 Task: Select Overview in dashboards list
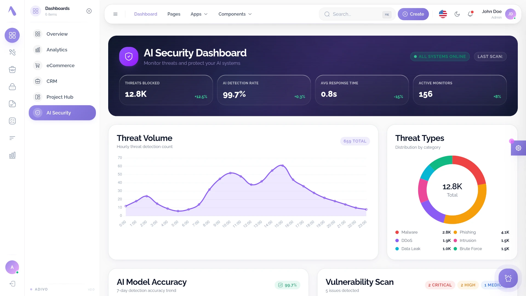click(x=62, y=34)
